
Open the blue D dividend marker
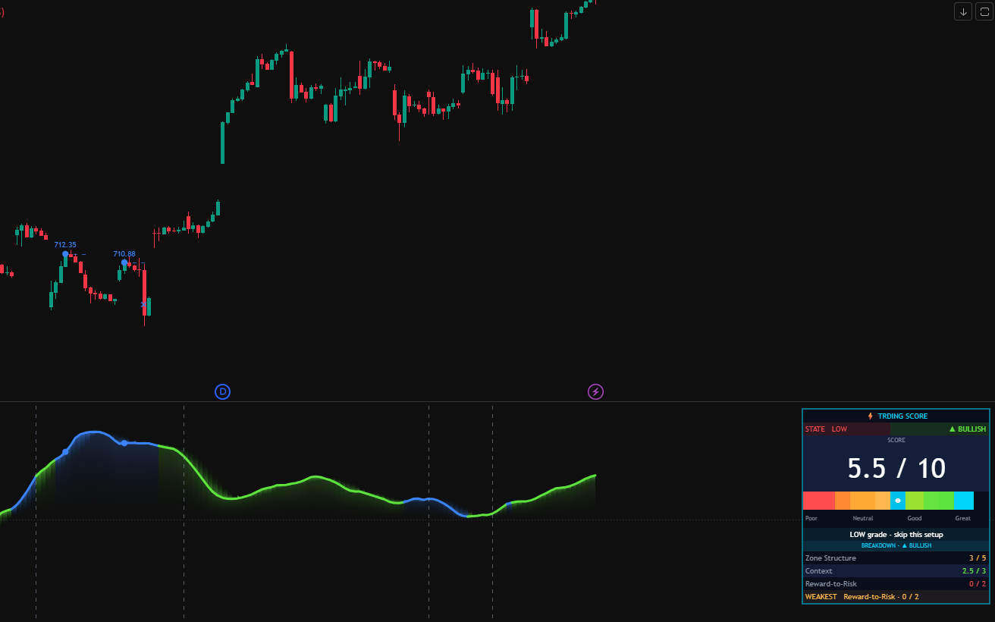[222, 391]
